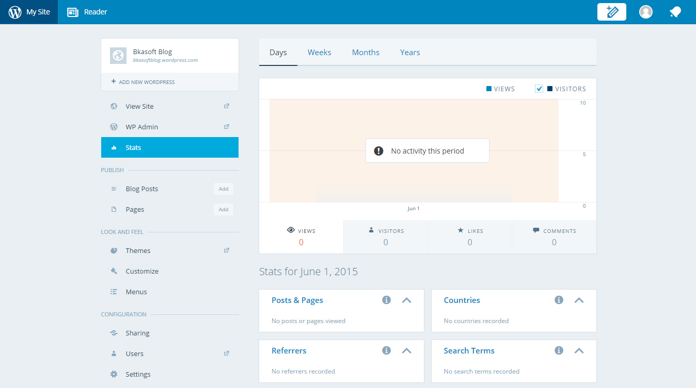The image size is (696, 388).
Task: Click the Themes palette icon
Action: coord(114,250)
